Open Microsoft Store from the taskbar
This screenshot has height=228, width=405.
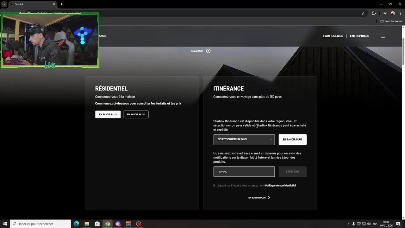[97, 224]
